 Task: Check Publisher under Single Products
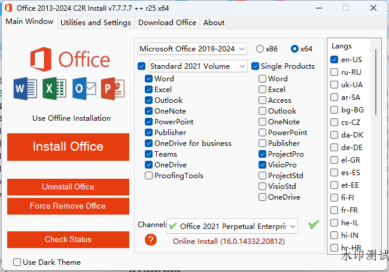pyautogui.click(x=262, y=143)
